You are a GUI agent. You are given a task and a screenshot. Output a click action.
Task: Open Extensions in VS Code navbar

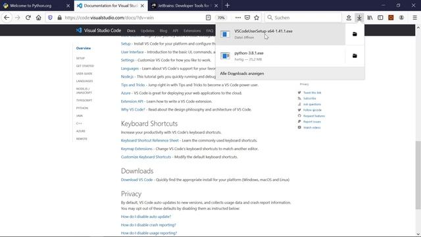pos(192,31)
